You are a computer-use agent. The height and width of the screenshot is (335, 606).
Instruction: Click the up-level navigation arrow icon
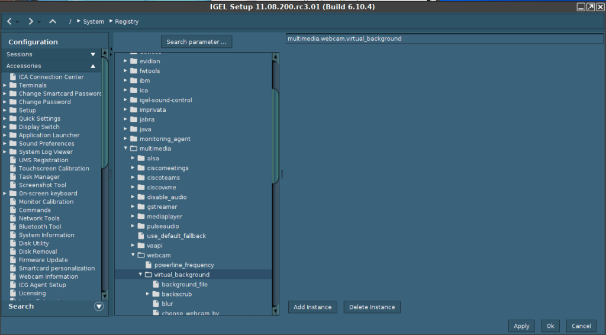(x=53, y=21)
